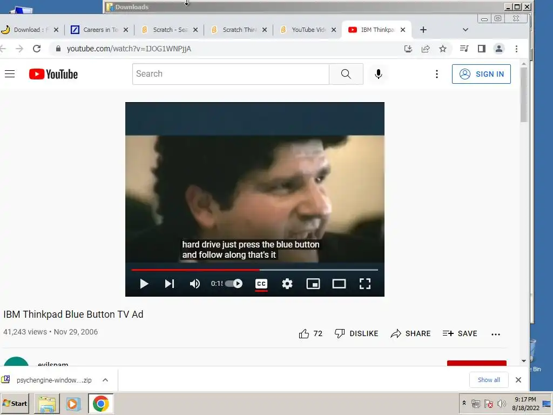Like the video with 72 likes
Image resolution: width=553 pixels, height=415 pixels.
click(x=311, y=333)
